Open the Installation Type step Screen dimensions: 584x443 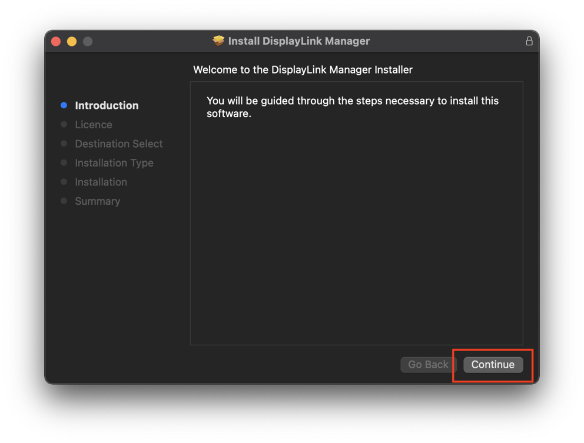[x=114, y=163]
